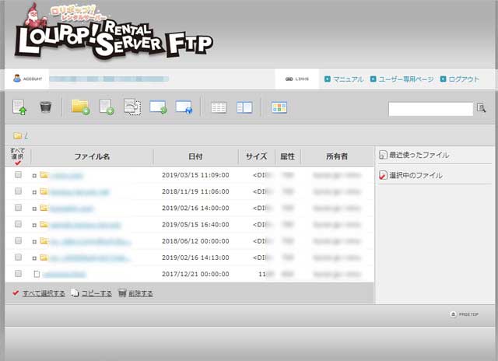Switch to the list view icon
This screenshot has width=498, height=361.
[x=219, y=107]
